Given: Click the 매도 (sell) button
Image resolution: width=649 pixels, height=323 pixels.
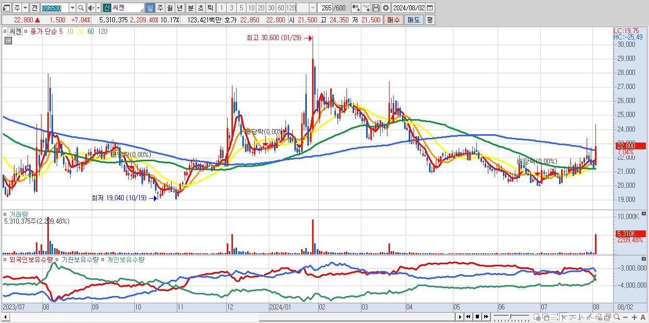Looking at the screenshot, I should (x=414, y=20).
